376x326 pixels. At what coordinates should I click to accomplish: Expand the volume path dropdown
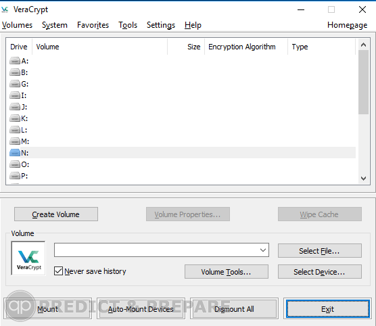click(x=263, y=250)
